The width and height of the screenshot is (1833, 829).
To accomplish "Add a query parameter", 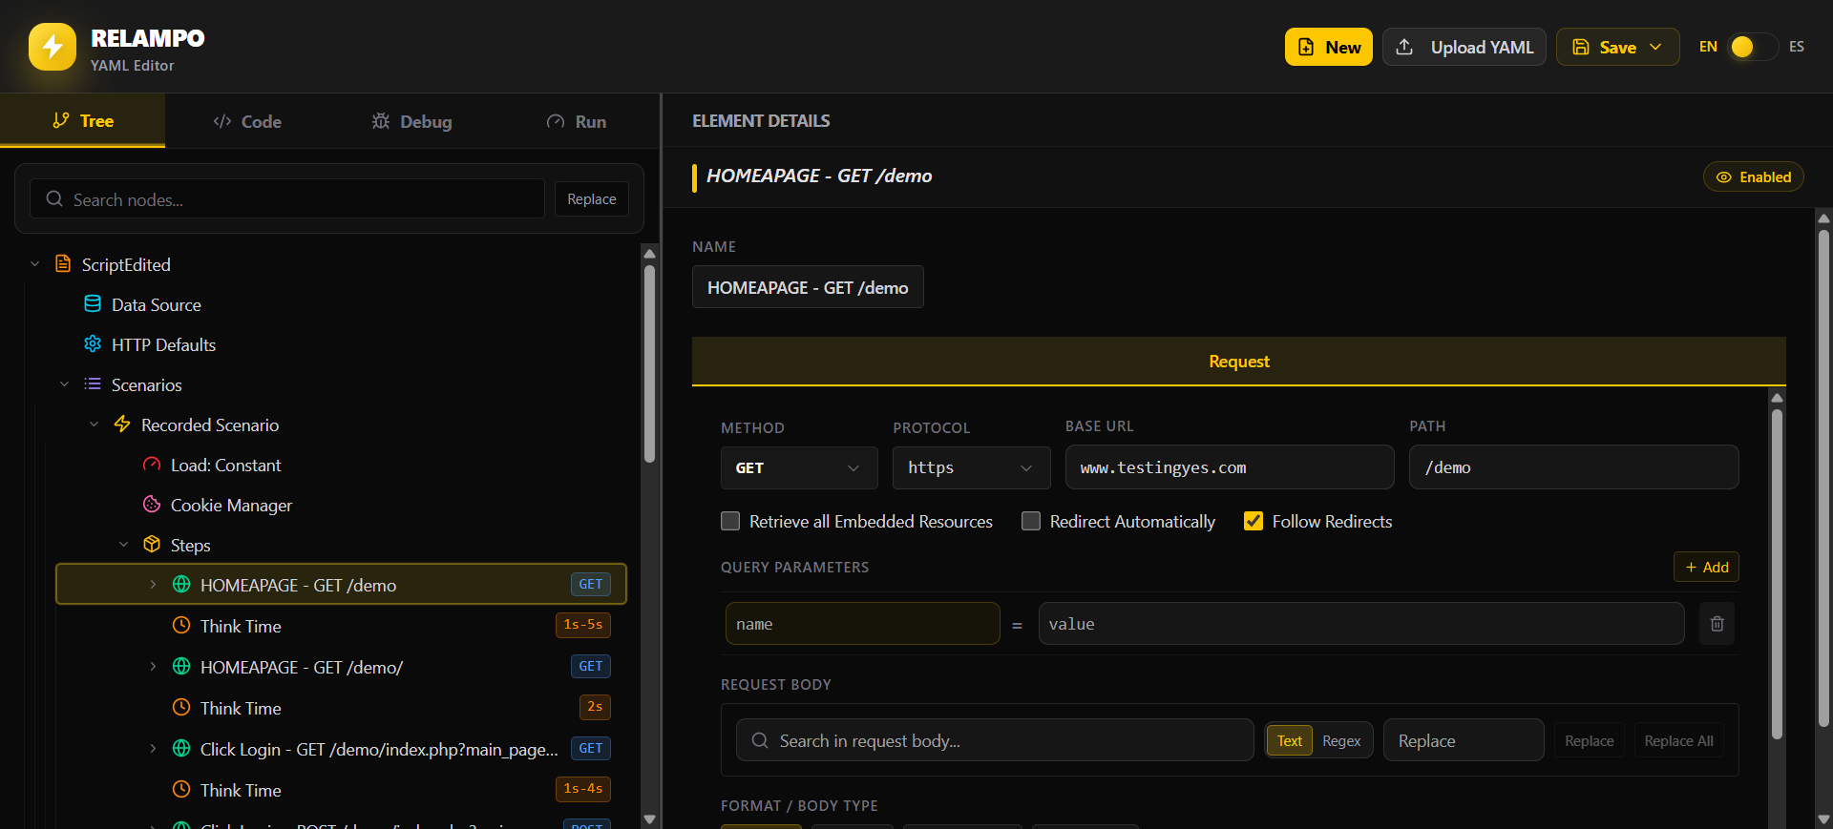I will [1706, 567].
